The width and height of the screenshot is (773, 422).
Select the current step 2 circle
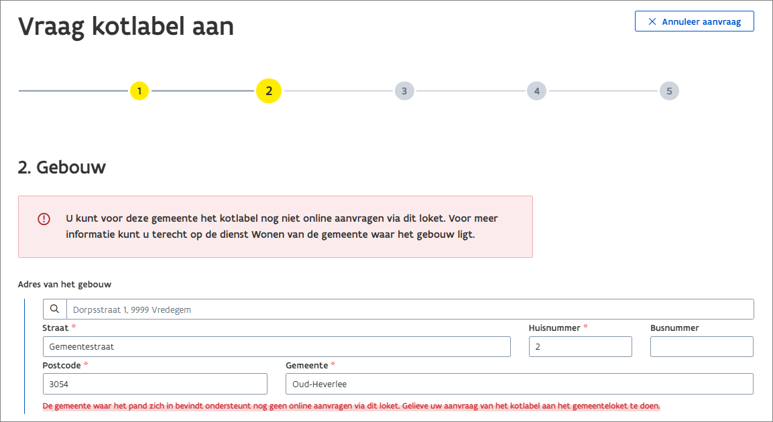[269, 91]
